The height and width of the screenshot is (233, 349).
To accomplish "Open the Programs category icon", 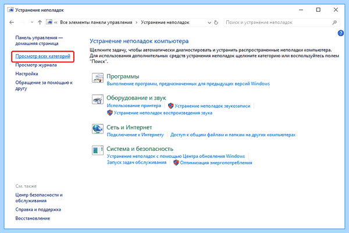I will click(x=98, y=78).
